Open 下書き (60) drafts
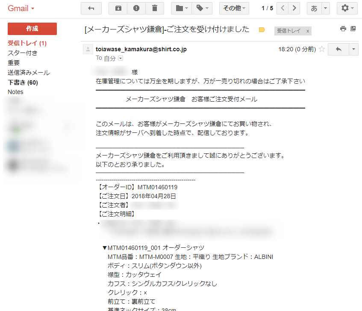Image resolution: width=362 pixels, height=311 pixels. [23, 82]
